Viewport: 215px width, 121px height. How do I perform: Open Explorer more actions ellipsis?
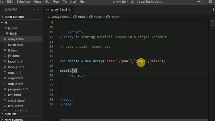click(36, 9)
